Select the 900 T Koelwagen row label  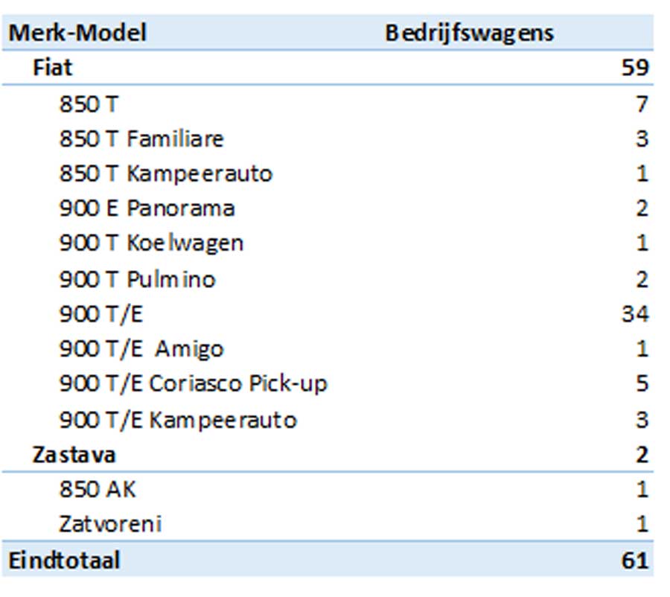(151, 243)
